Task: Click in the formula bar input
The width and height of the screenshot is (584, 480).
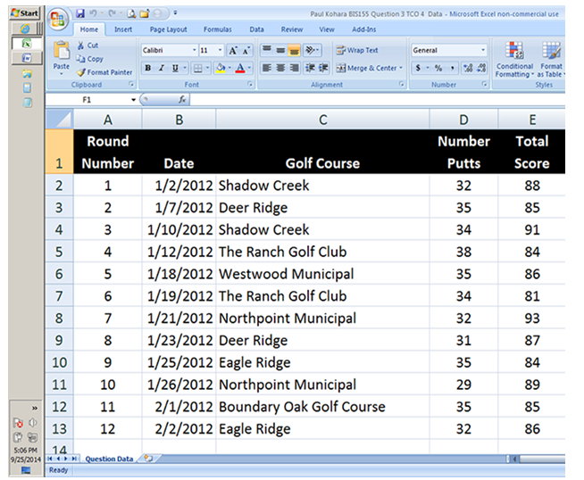Action: tap(377, 99)
